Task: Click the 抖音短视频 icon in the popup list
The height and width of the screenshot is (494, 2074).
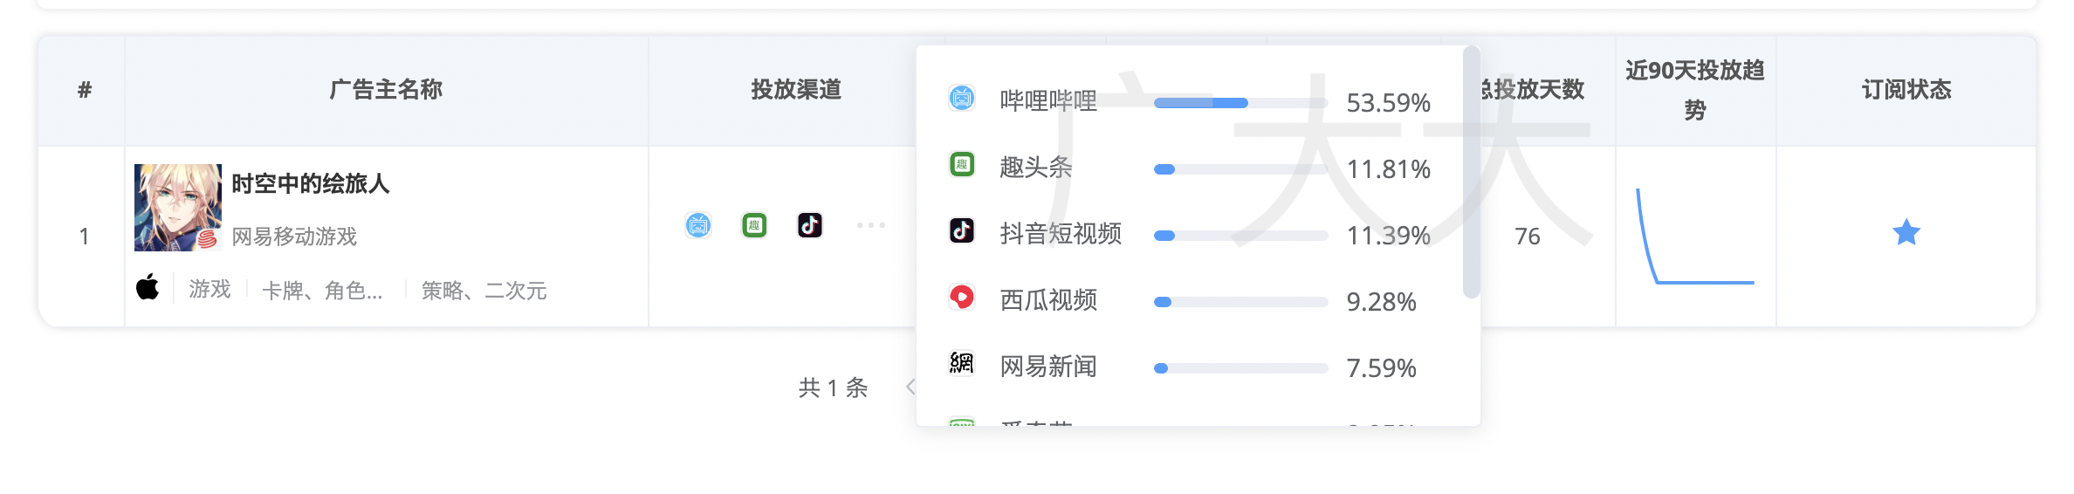Action: tap(962, 230)
